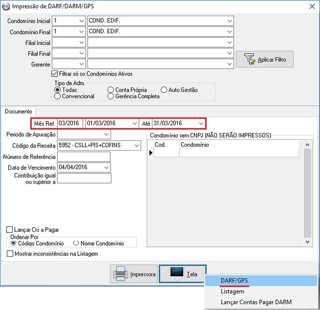Check Mostrar inconsistências na Listagem

(x=9, y=254)
